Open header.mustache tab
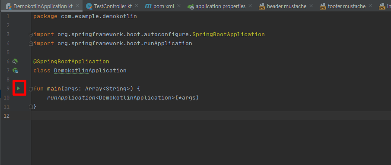The height and width of the screenshot is (165, 391). click(286, 6)
